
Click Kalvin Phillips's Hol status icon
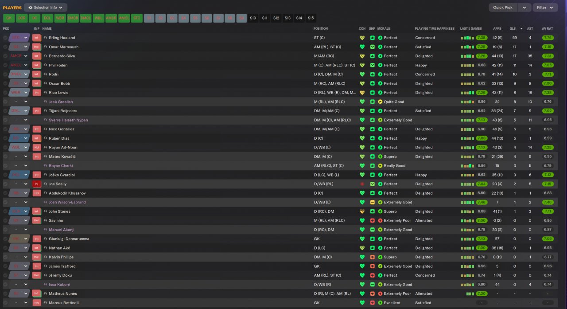[x=36, y=257]
